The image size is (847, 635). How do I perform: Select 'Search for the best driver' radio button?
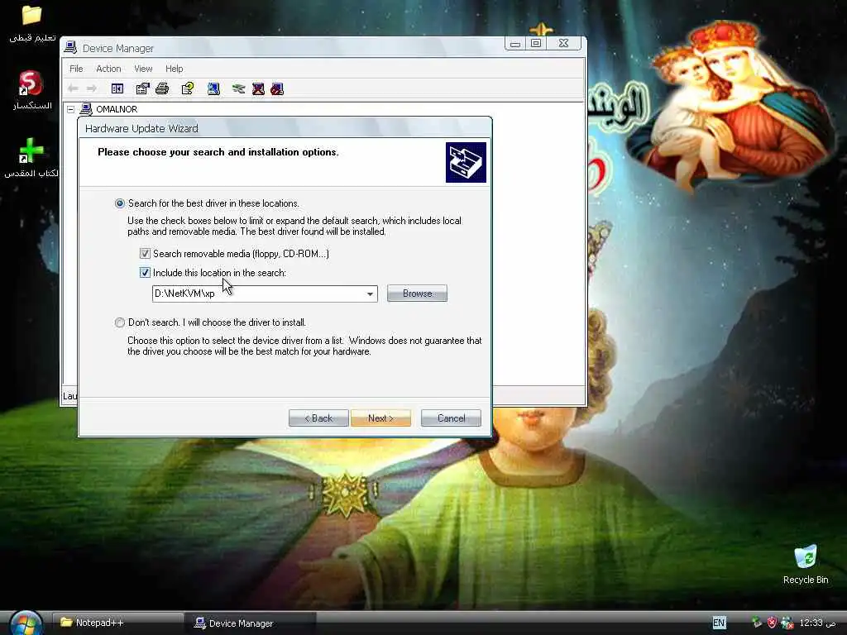120,203
